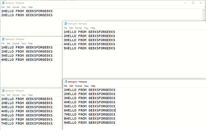The height and width of the screenshot is (130, 206).
Task: Click the Notepad icon in the four-line window's title bar
Action: 3,39
